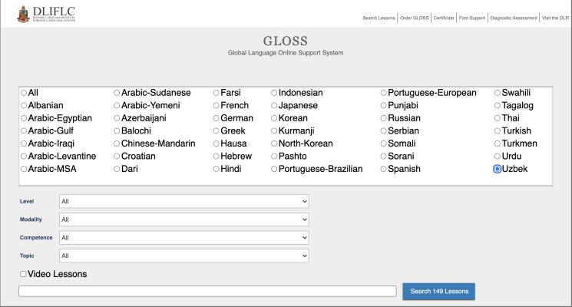This screenshot has height=307, width=572.
Task: Pick the Russian language option
Action: click(384, 118)
